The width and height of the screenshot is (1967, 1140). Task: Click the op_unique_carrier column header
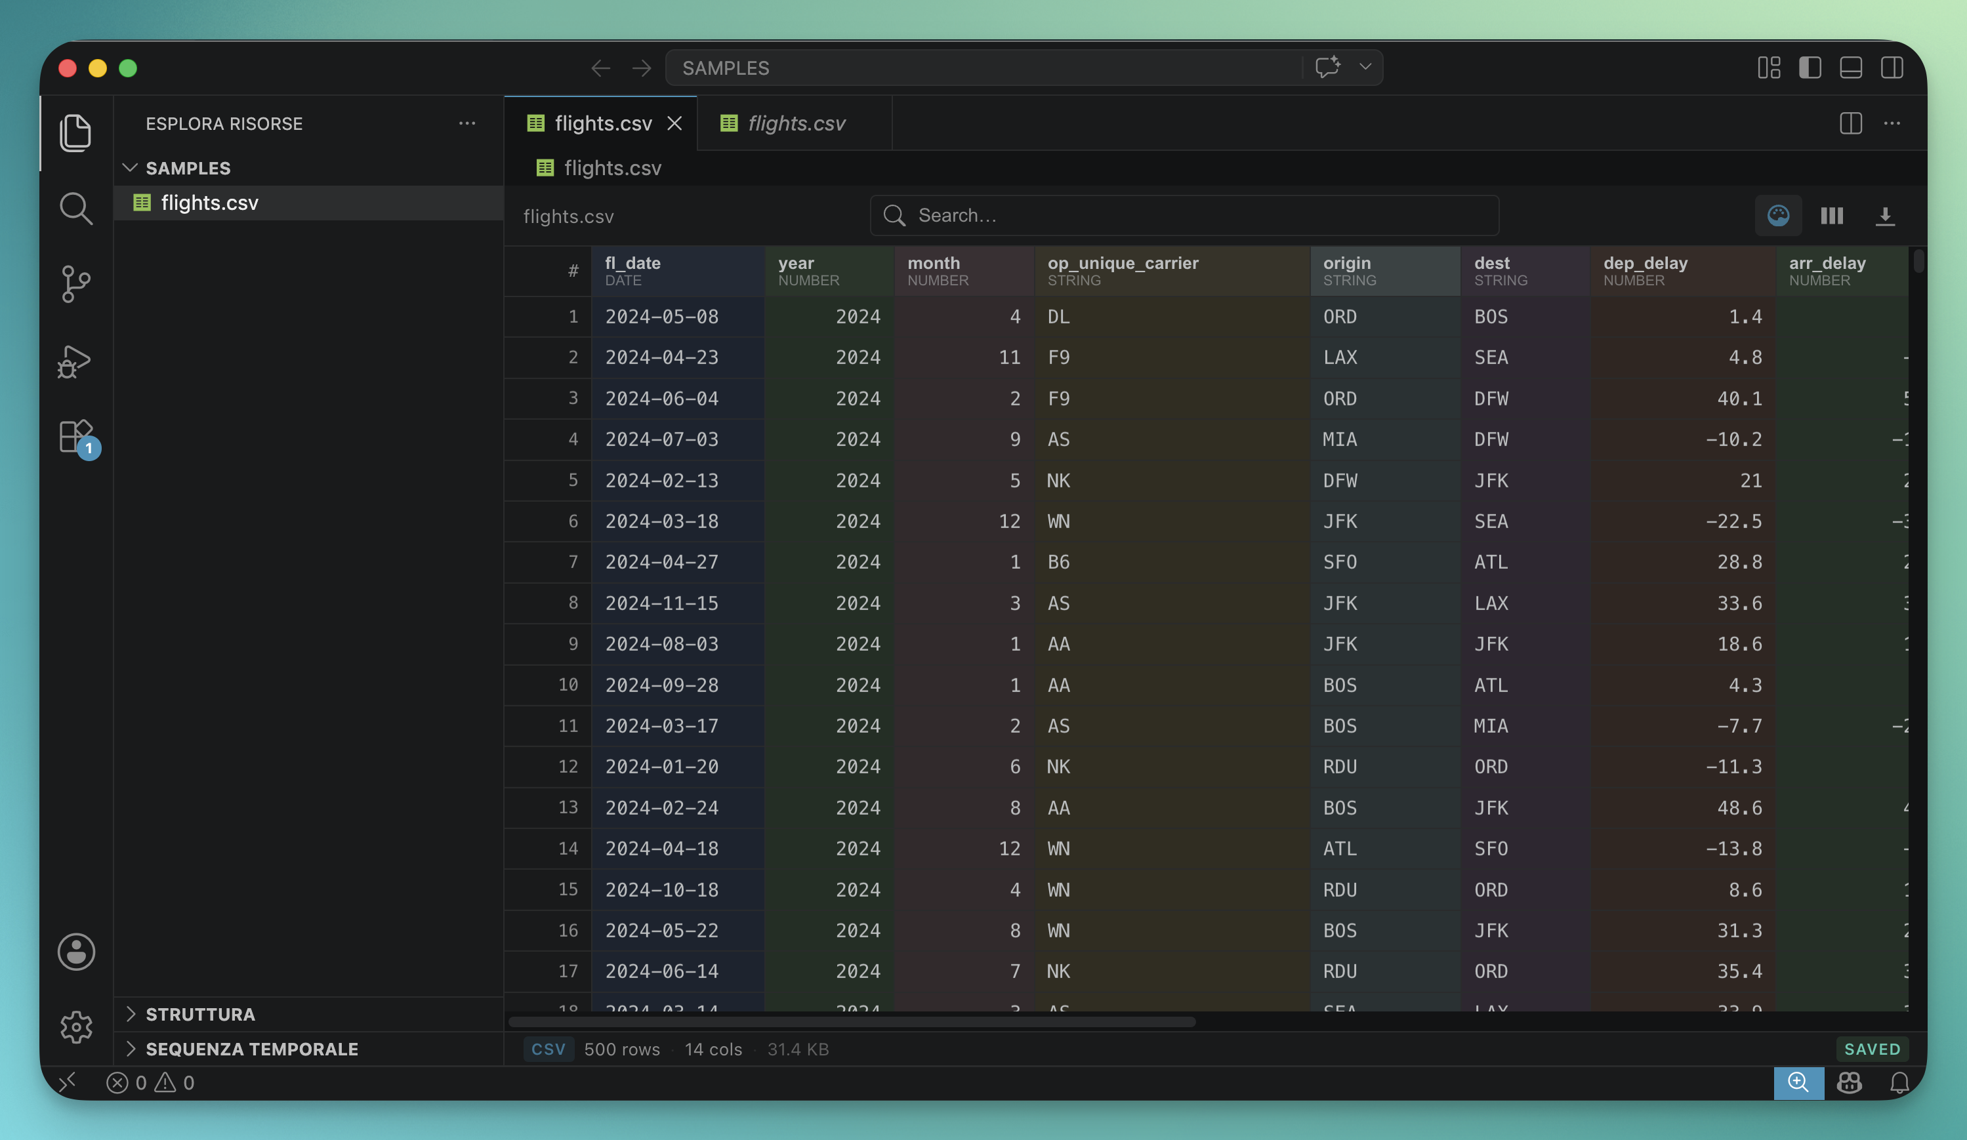tap(1172, 271)
